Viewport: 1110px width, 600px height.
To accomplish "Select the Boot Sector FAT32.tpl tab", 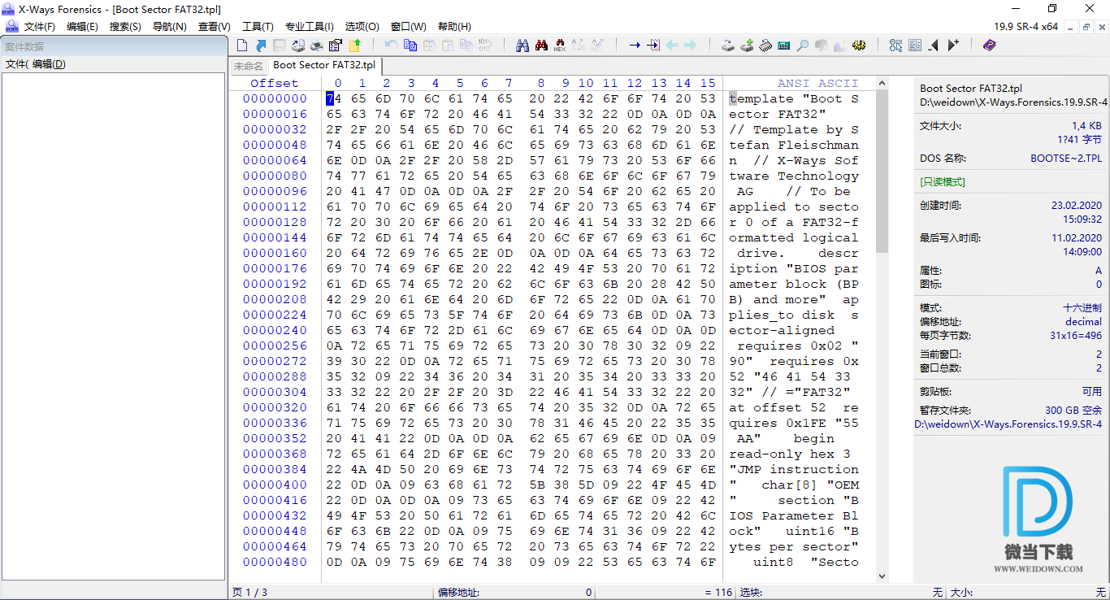I will click(x=324, y=65).
